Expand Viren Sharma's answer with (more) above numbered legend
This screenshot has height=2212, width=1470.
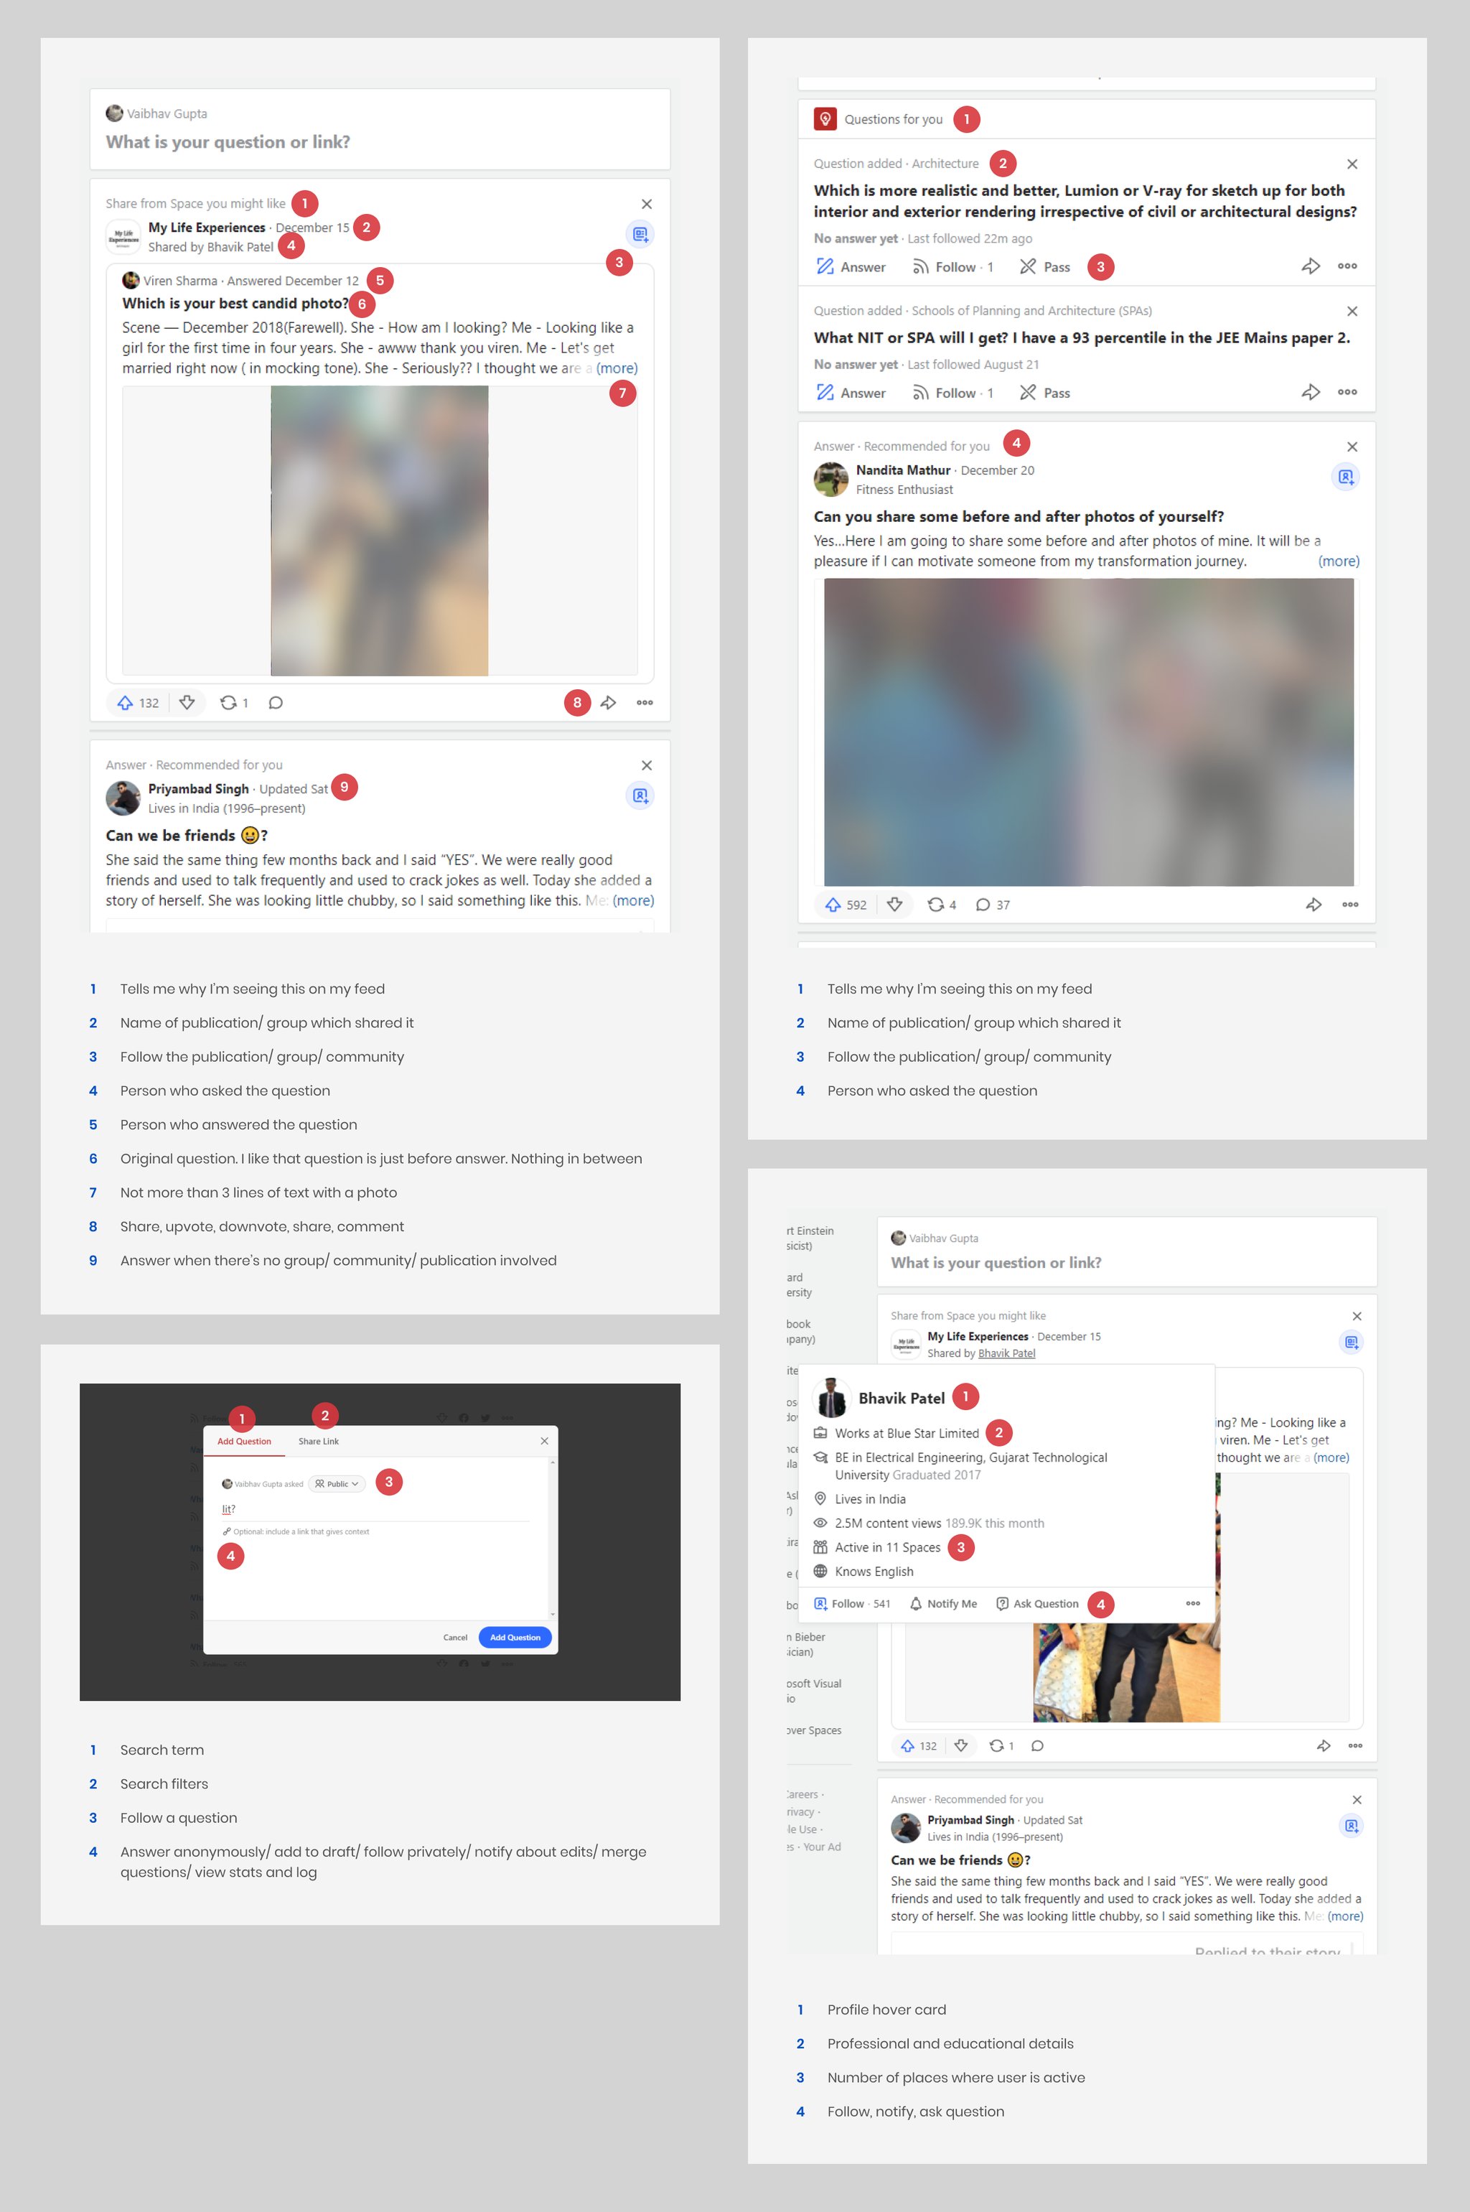pos(617,368)
